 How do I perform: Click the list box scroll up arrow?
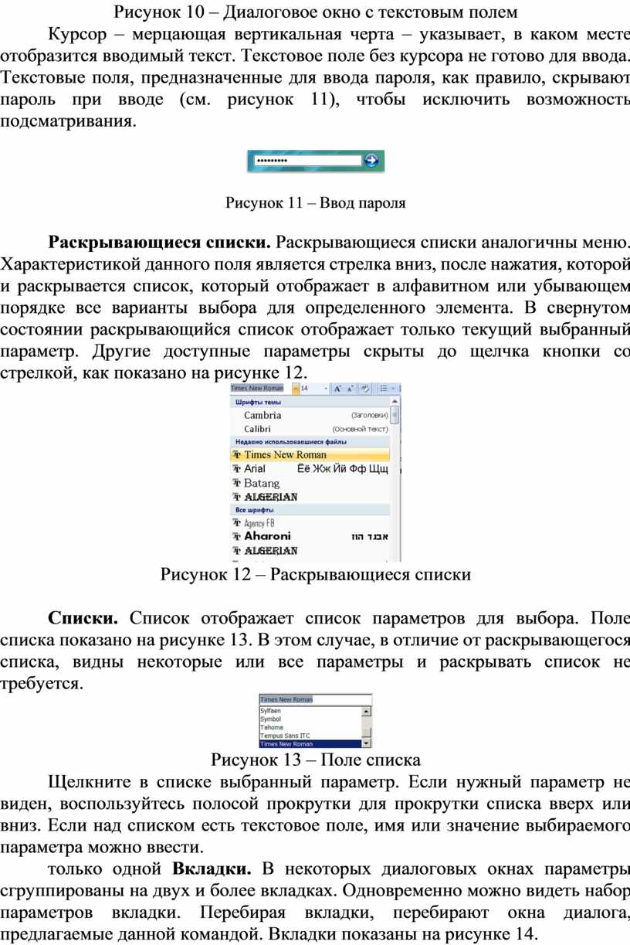click(x=367, y=711)
